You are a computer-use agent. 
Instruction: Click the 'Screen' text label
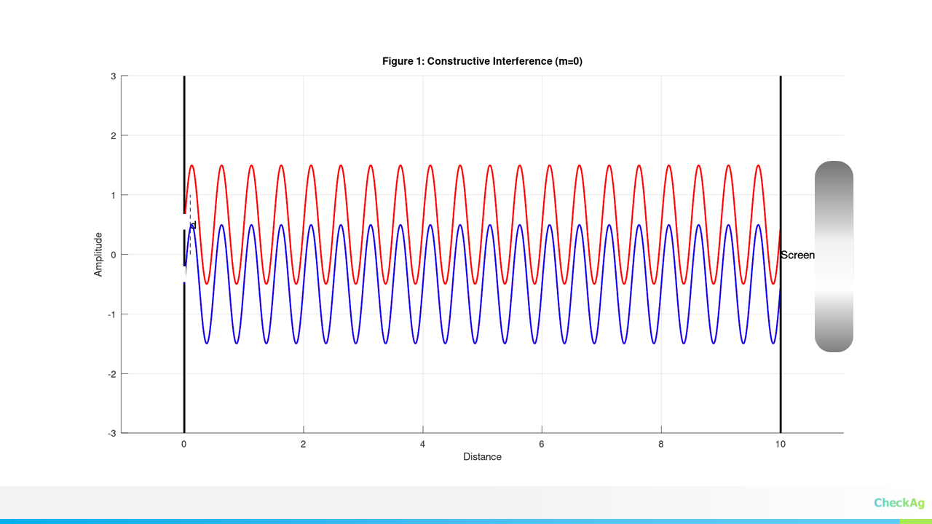[797, 255]
